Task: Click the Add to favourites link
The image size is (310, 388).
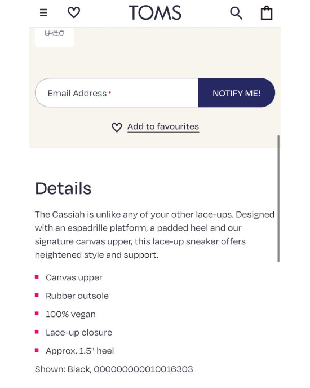Action: (x=163, y=127)
